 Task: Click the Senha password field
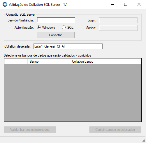click(x=118, y=28)
